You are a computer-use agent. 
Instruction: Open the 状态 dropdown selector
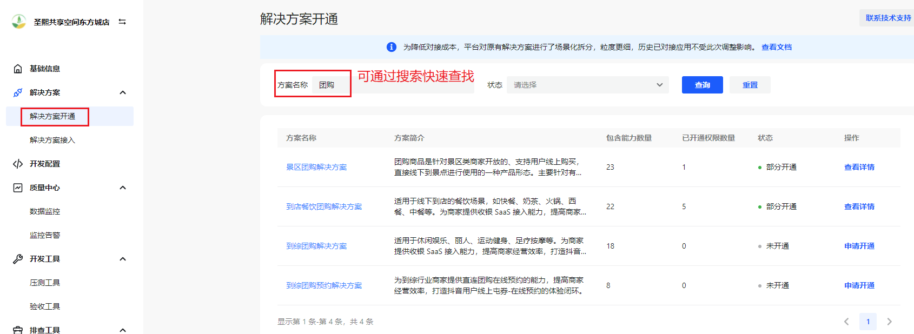(587, 85)
